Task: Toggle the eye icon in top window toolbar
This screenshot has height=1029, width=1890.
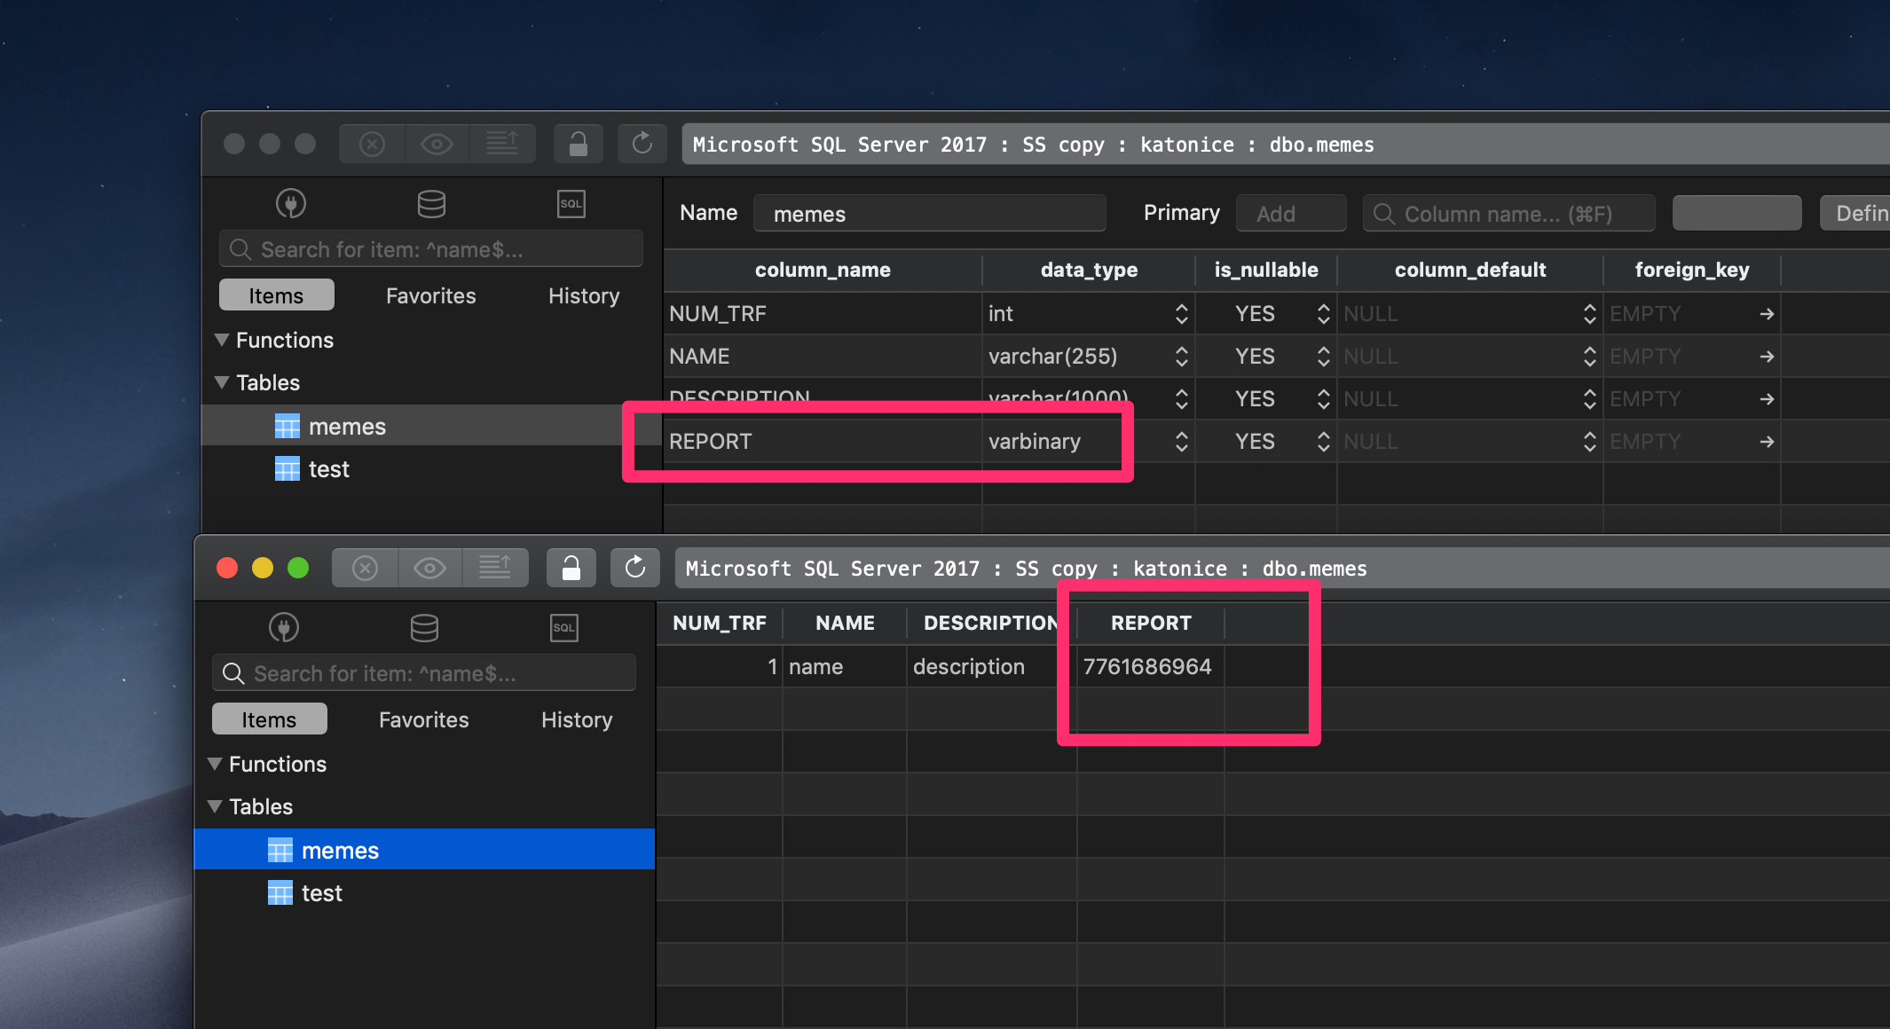Action: coord(437,144)
